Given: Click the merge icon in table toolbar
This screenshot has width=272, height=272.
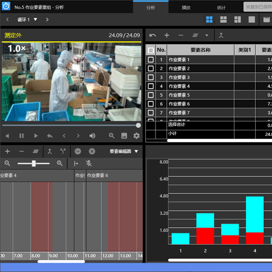Looking at the screenshot, I should pos(221,35).
